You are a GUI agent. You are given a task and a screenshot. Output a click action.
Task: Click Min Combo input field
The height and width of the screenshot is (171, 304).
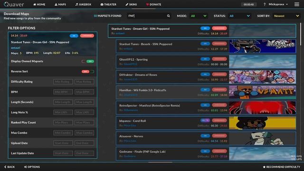click(63, 133)
